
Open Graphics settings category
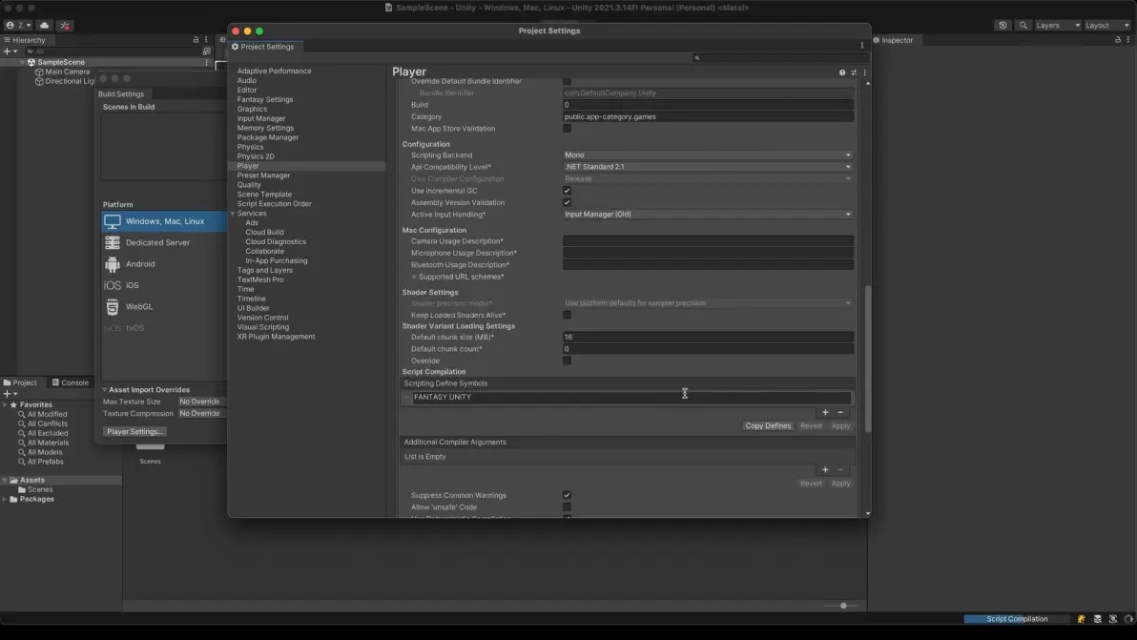(252, 110)
